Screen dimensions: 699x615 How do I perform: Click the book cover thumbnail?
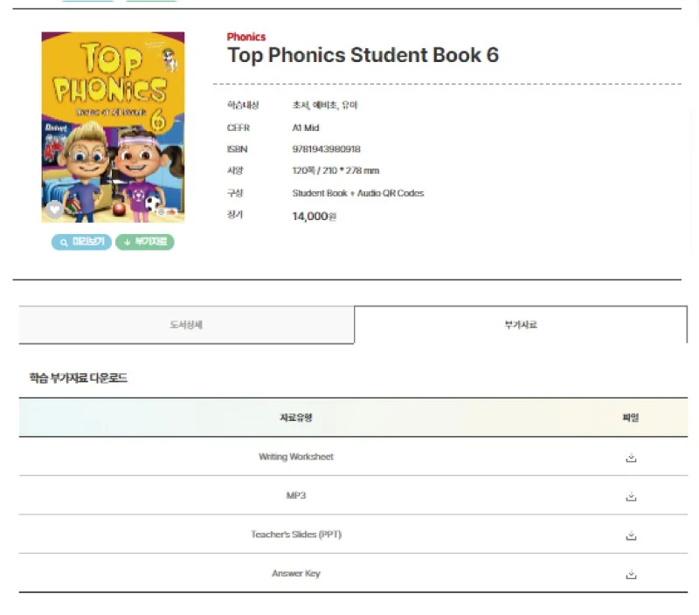pyautogui.click(x=113, y=126)
